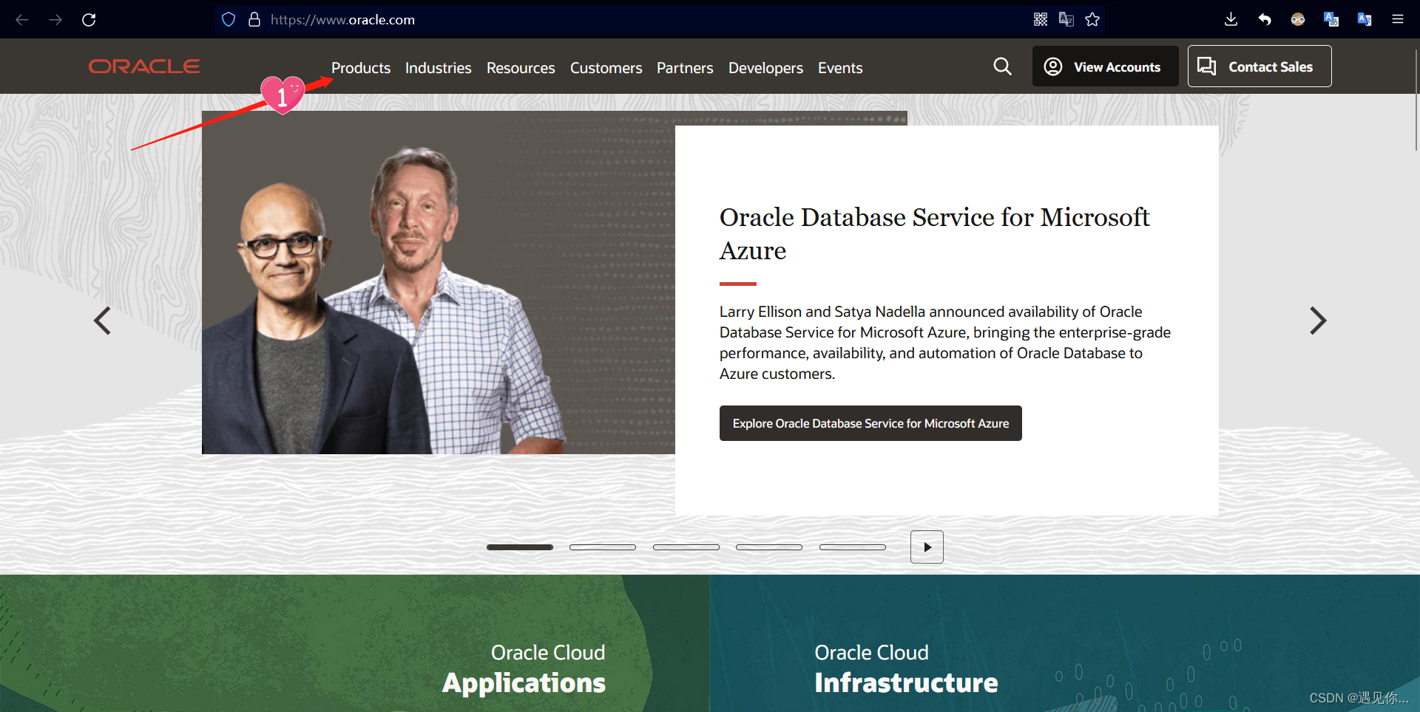Show previous carousel slide with left chevron
Screen dimensions: 1420x712
point(102,321)
